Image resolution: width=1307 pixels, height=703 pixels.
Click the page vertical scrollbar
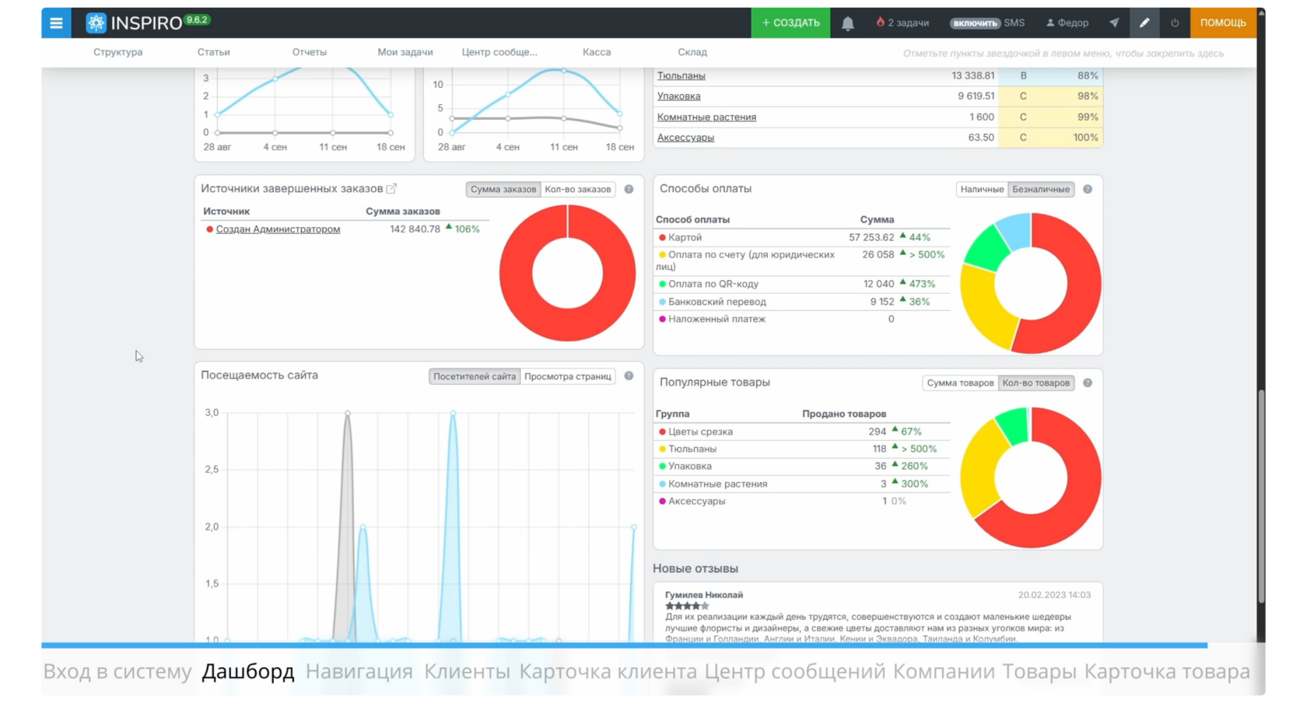[x=1261, y=498]
